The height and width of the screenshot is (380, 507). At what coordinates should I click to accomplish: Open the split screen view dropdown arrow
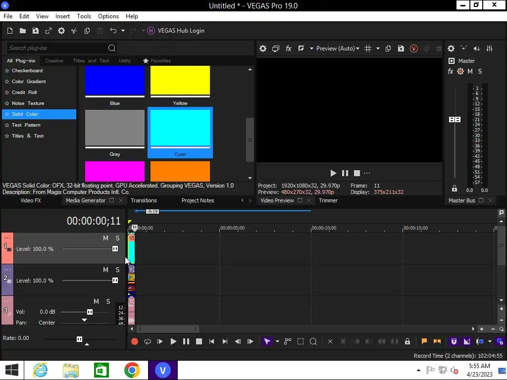(x=311, y=48)
